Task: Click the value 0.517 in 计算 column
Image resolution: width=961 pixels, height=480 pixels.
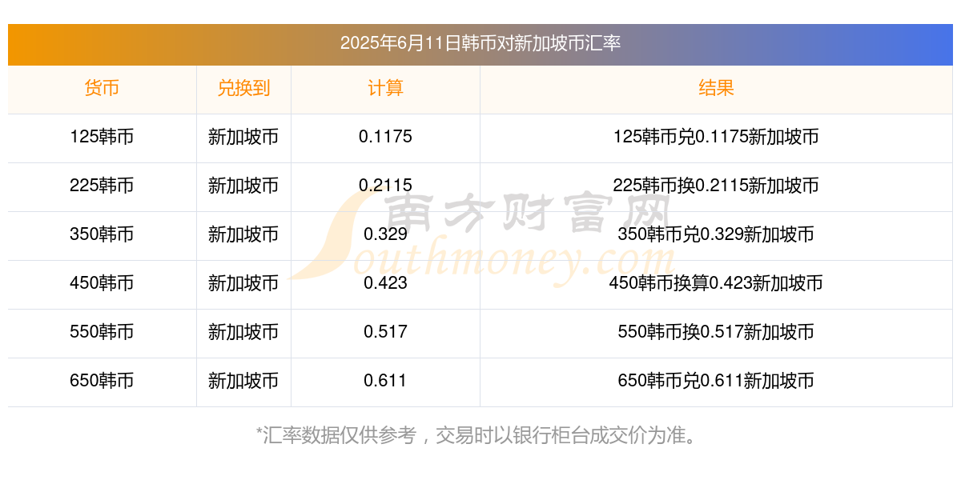Action: click(x=385, y=332)
